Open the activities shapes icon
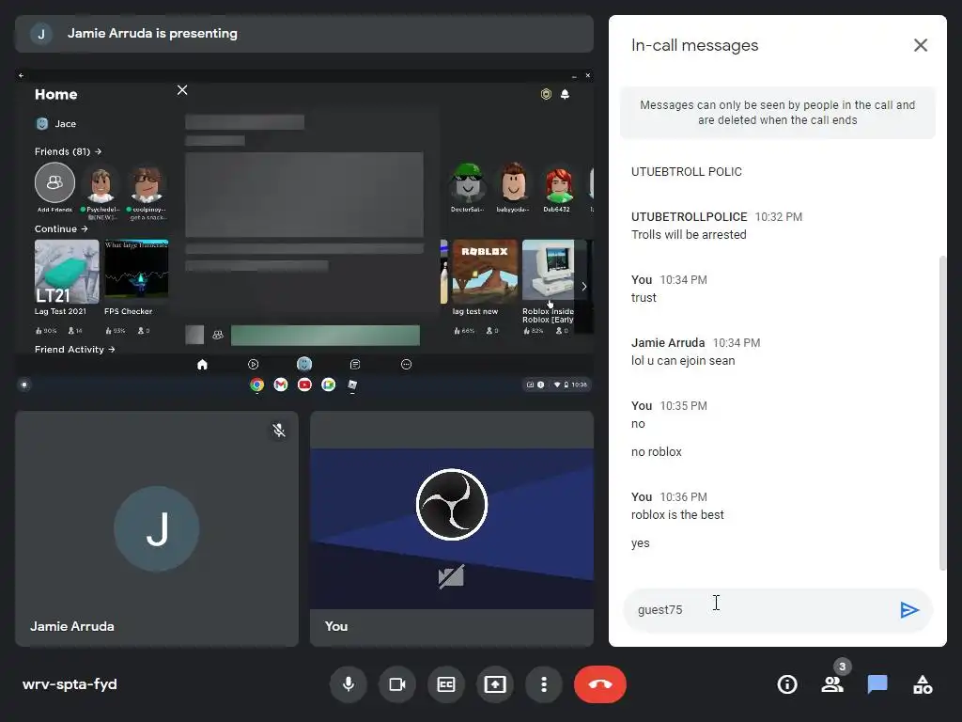This screenshot has height=722, width=962. point(923,684)
